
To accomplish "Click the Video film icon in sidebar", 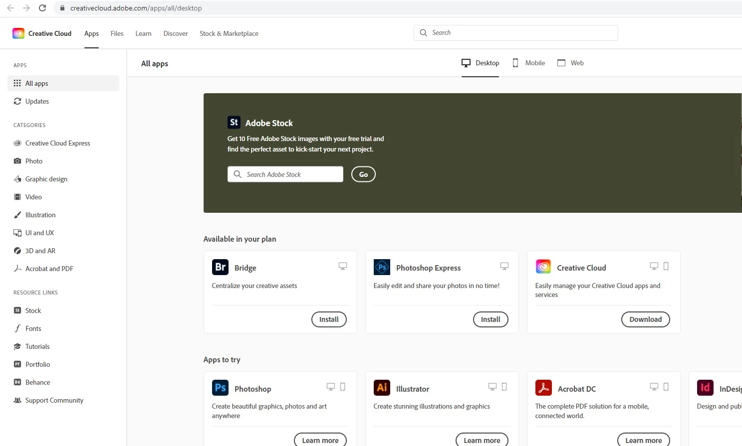I will click(17, 197).
